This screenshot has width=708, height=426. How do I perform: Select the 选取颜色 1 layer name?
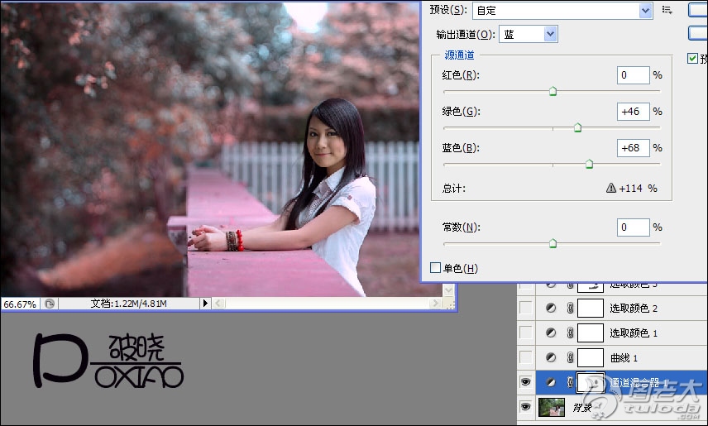click(634, 333)
